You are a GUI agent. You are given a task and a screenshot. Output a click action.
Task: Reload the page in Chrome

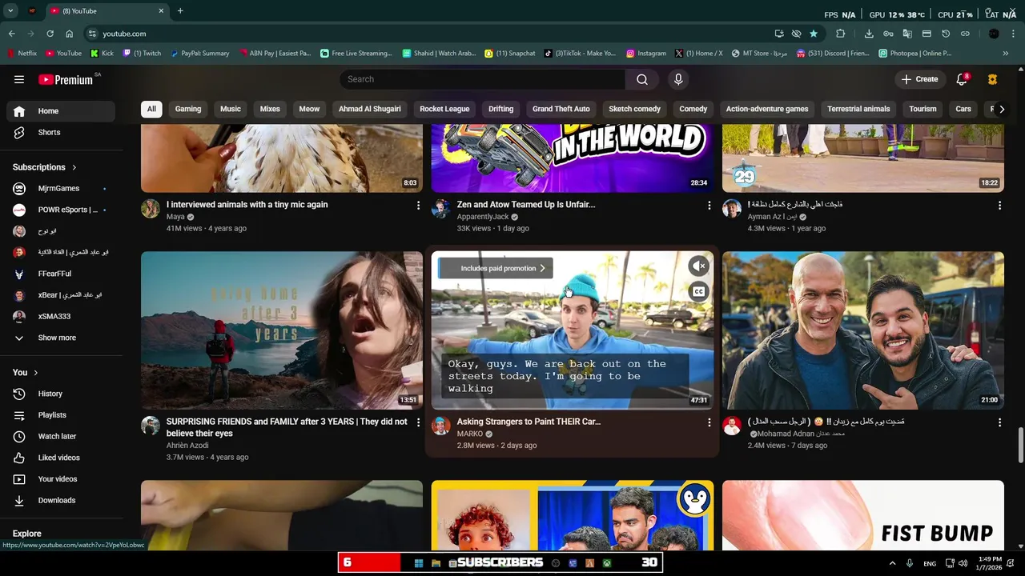coord(50,34)
